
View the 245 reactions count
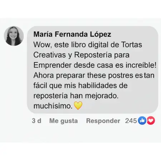coord(131,121)
